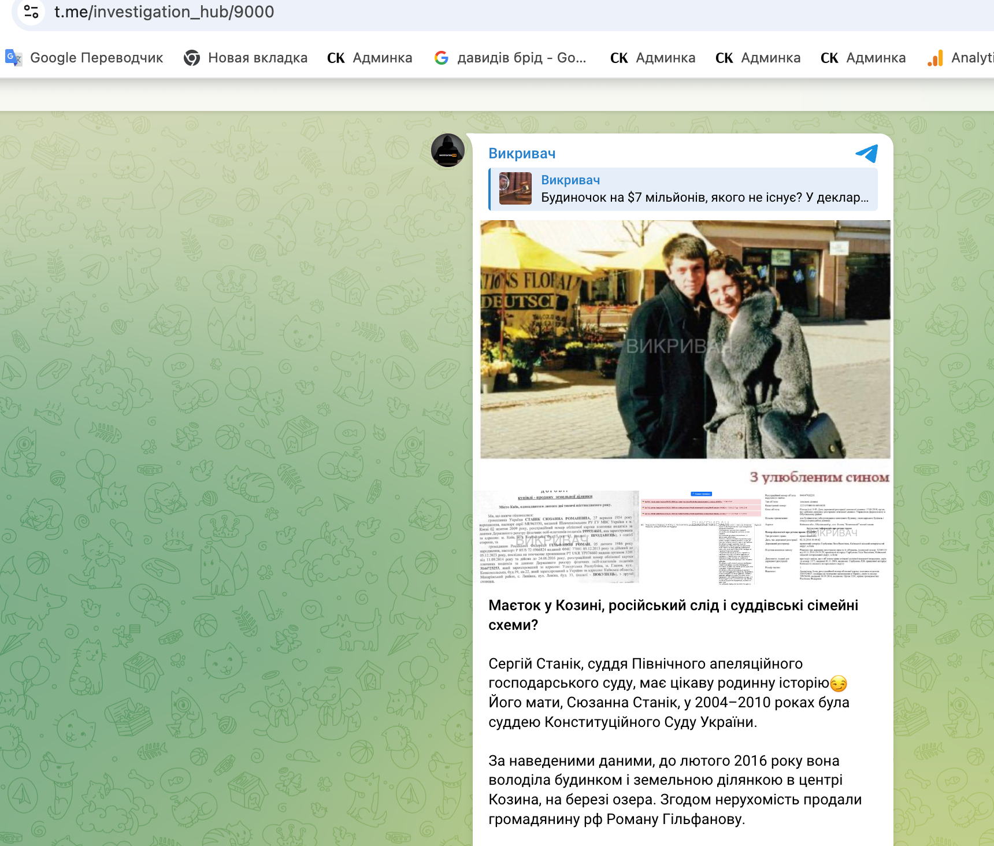
Task: Open the third CK Админка bookmark
Action: (758, 58)
